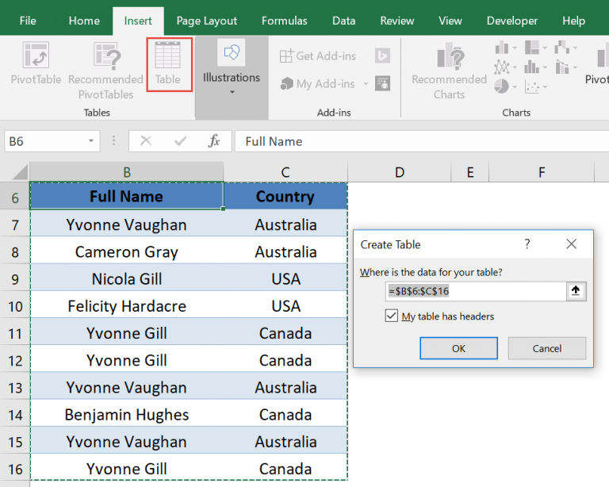
Task: Click the Full Name header cell
Action: (x=127, y=196)
